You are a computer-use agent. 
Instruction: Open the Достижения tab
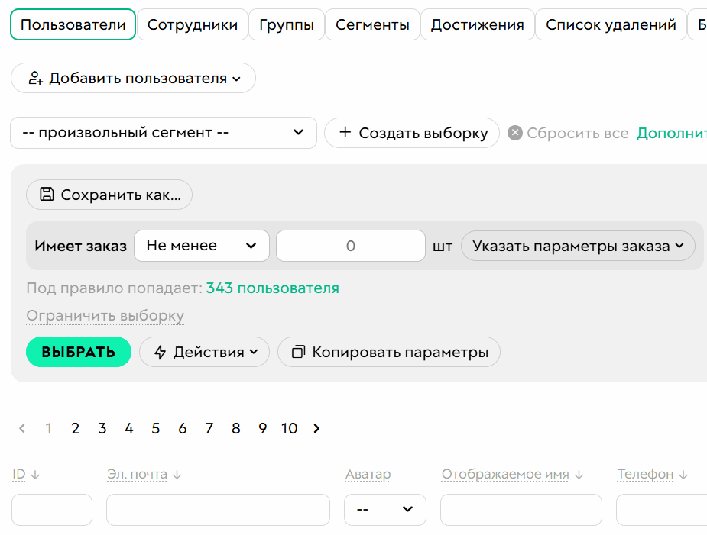[x=477, y=24]
